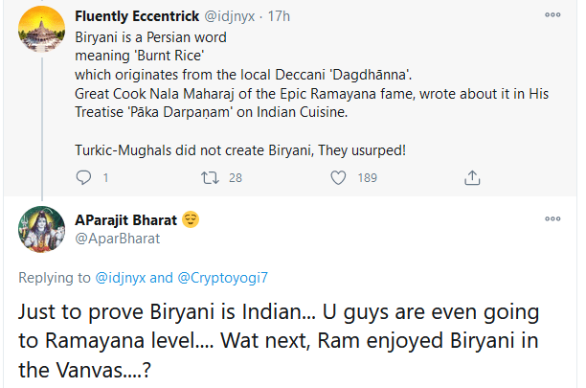Reply to Fluently Eccentrick's tweet
Viewport: 586px width, 388px height.
(82, 177)
